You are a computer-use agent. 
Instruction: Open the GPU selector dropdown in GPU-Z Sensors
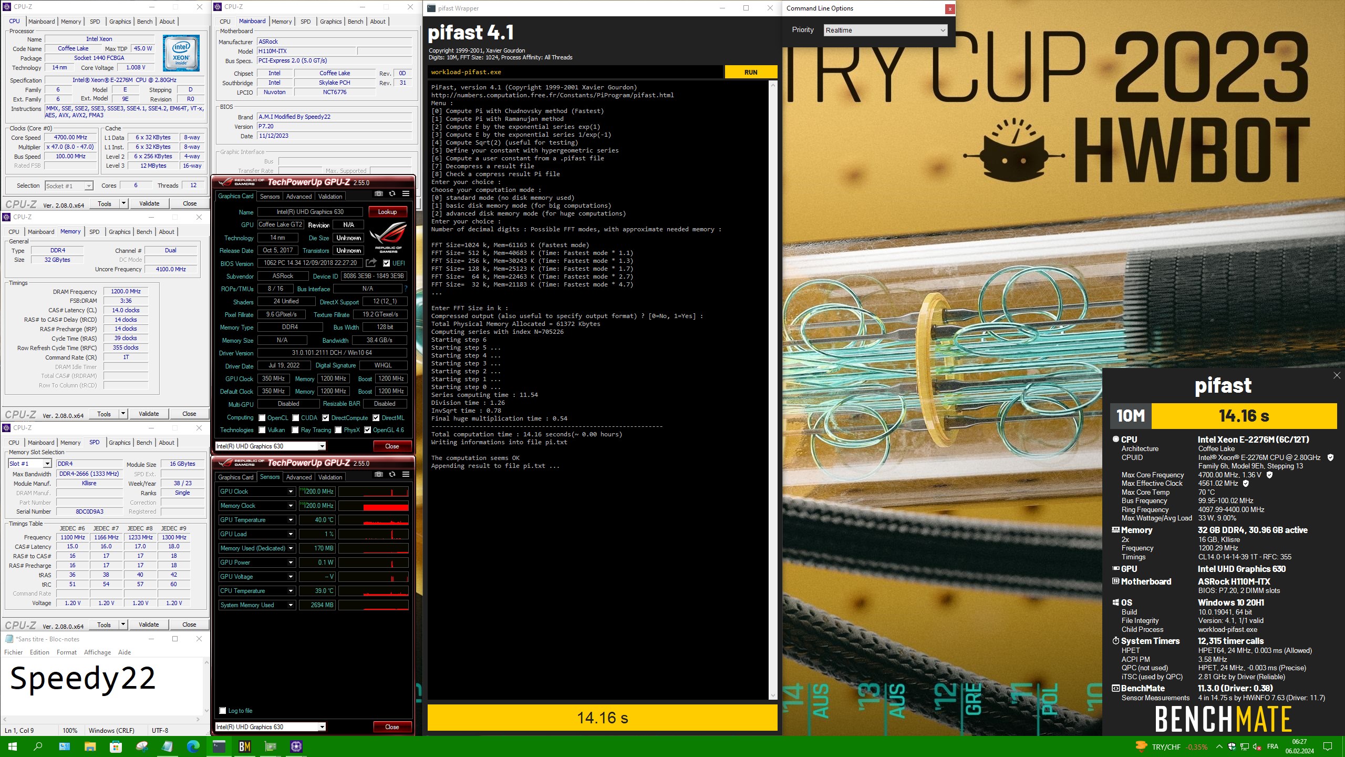pyautogui.click(x=271, y=727)
